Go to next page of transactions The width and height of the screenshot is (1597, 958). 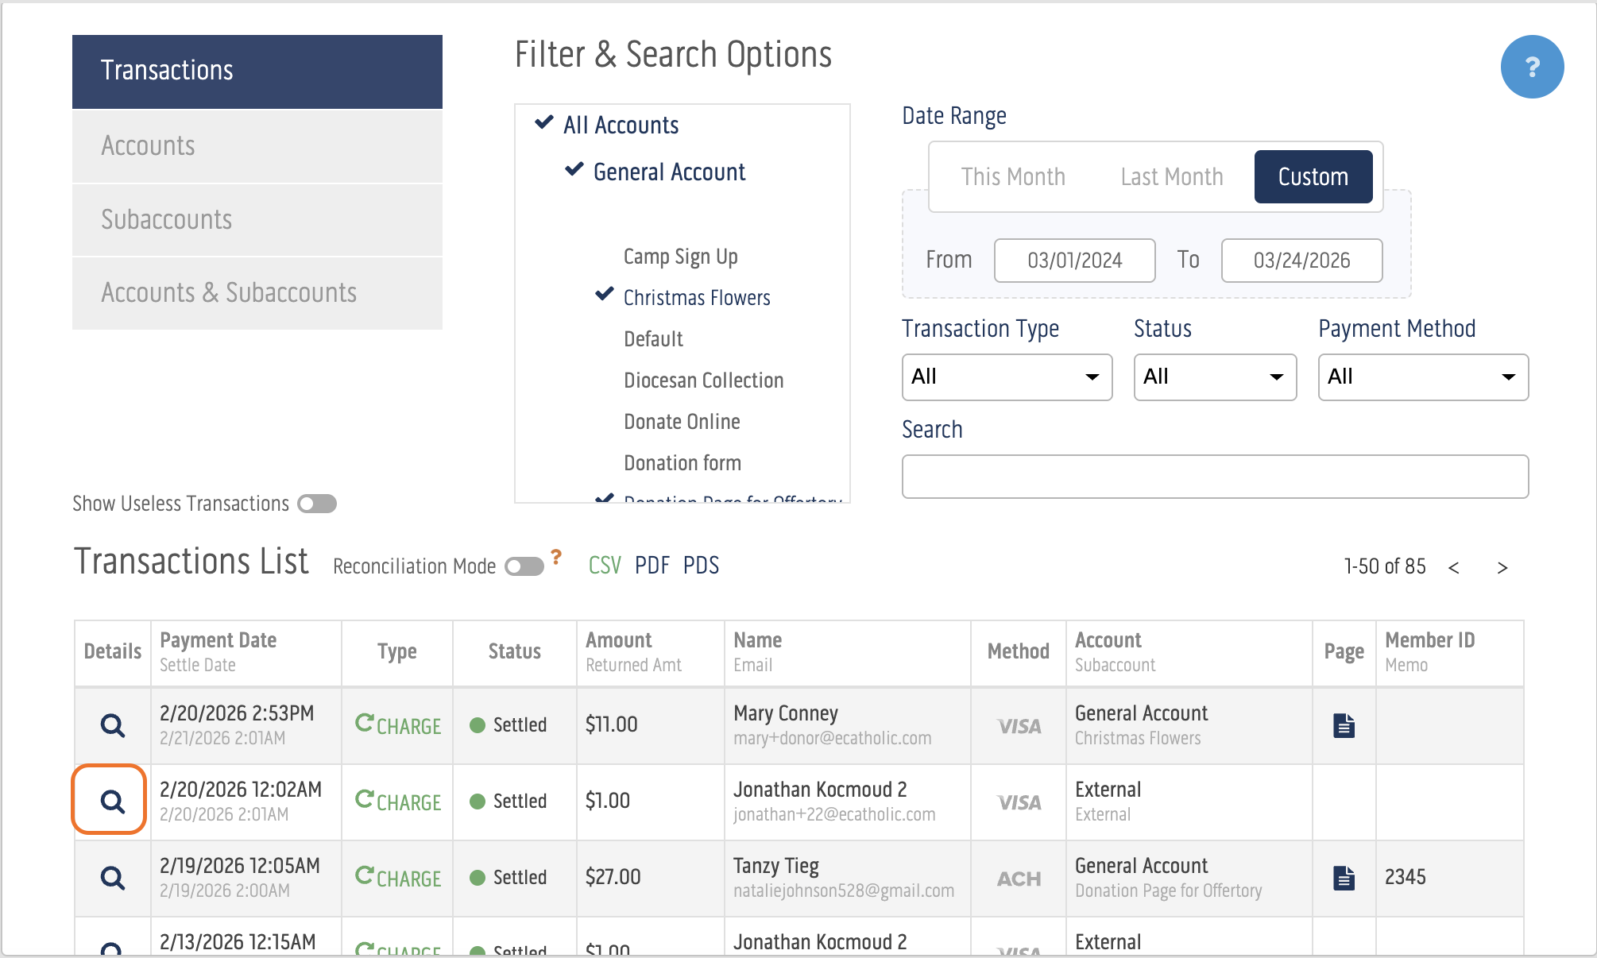1502,567
